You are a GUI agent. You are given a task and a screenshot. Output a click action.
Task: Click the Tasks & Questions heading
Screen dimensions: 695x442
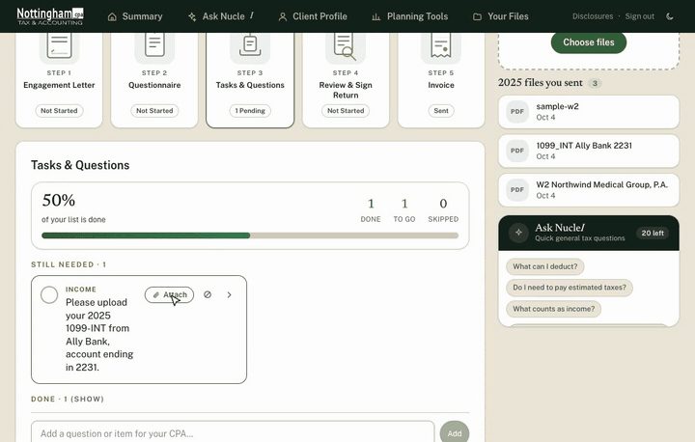80,165
